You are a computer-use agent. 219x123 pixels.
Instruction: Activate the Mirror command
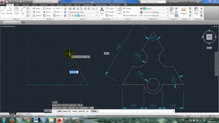[x=47, y=12]
